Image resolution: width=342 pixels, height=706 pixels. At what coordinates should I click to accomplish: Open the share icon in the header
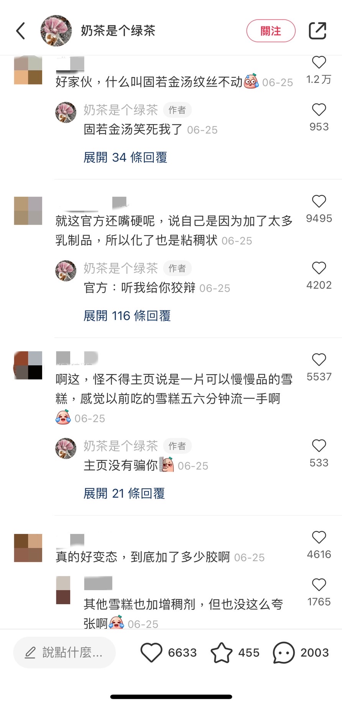coord(317,31)
